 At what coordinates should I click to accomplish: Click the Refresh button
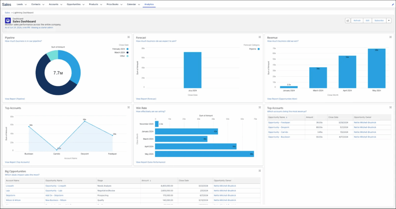pos(357,20)
